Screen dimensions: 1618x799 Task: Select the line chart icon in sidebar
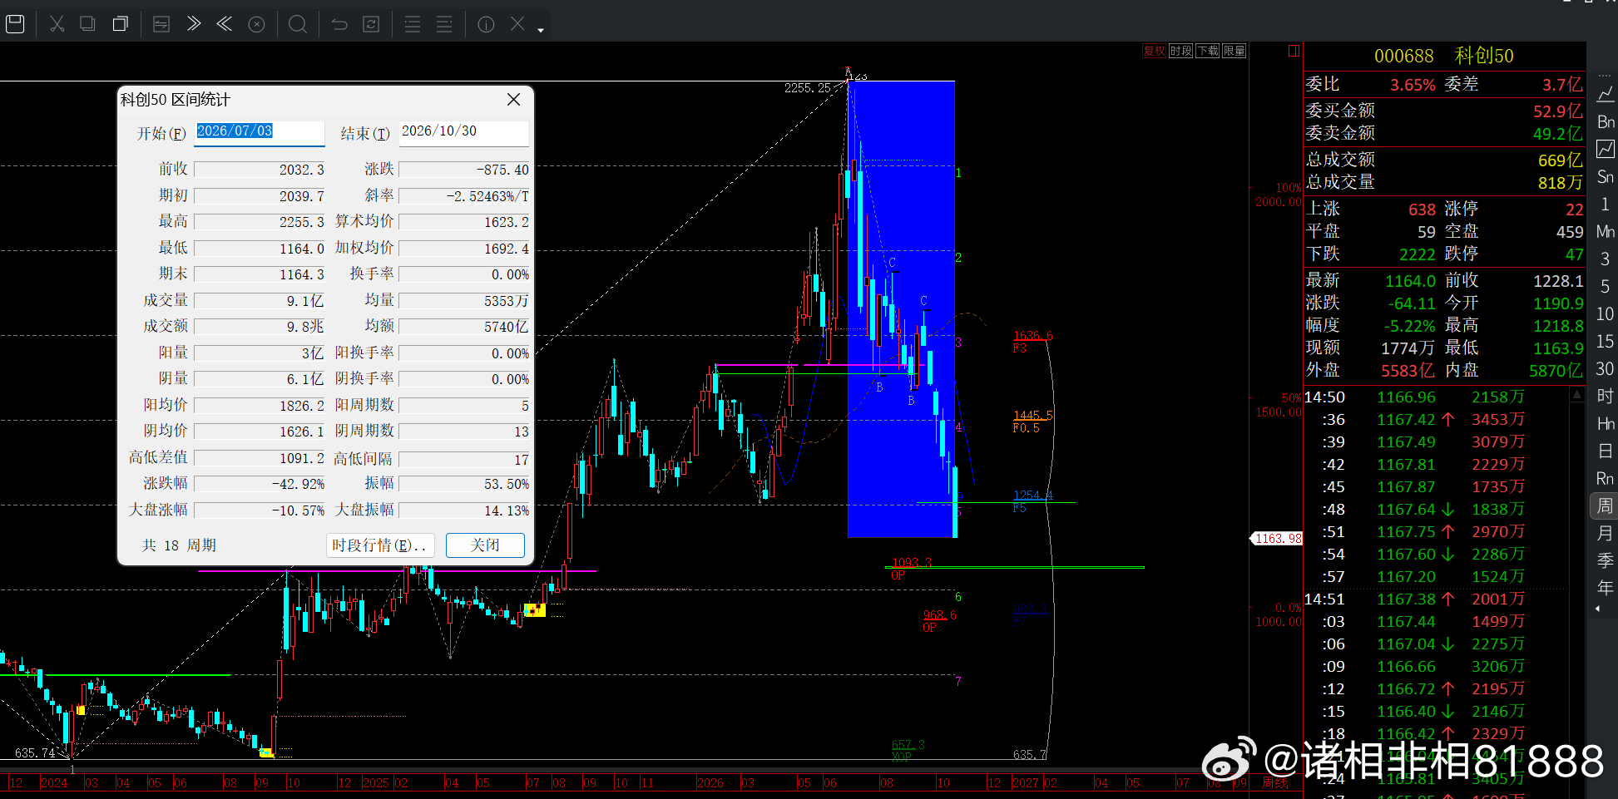[1606, 94]
